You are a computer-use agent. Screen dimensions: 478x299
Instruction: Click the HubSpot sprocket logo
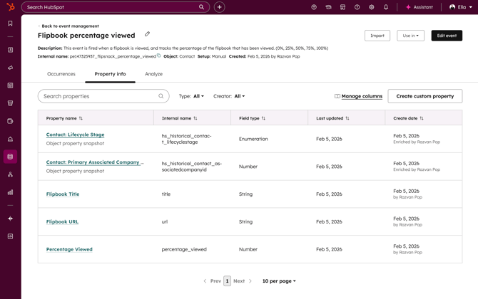pyautogui.click(x=11, y=6)
